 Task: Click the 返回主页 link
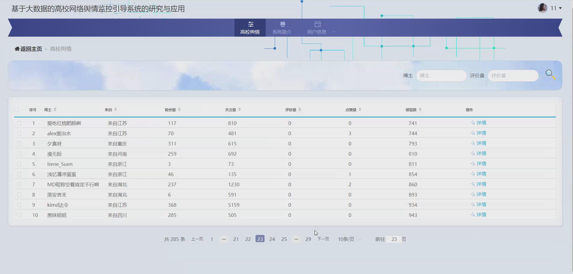point(30,48)
